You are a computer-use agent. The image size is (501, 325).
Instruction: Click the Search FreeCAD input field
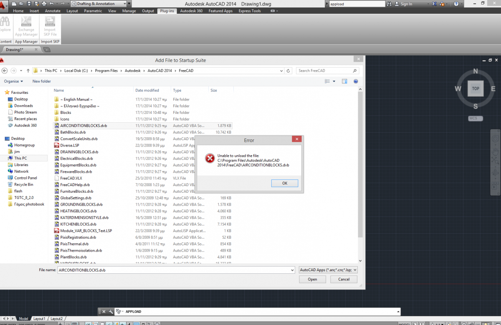[327, 71]
